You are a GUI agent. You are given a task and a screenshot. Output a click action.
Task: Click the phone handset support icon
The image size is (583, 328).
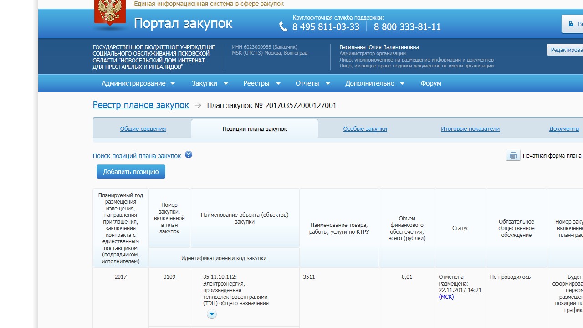[x=283, y=27]
